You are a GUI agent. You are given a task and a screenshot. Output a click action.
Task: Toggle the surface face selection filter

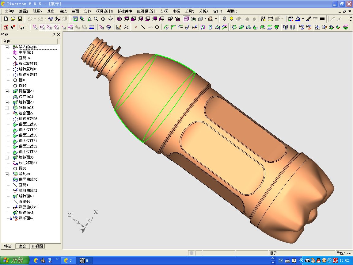[42, 27]
